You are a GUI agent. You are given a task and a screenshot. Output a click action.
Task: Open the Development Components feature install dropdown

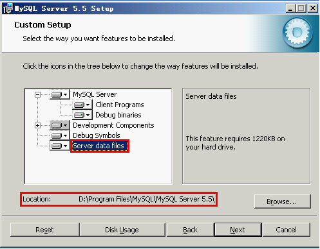click(x=60, y=125)
